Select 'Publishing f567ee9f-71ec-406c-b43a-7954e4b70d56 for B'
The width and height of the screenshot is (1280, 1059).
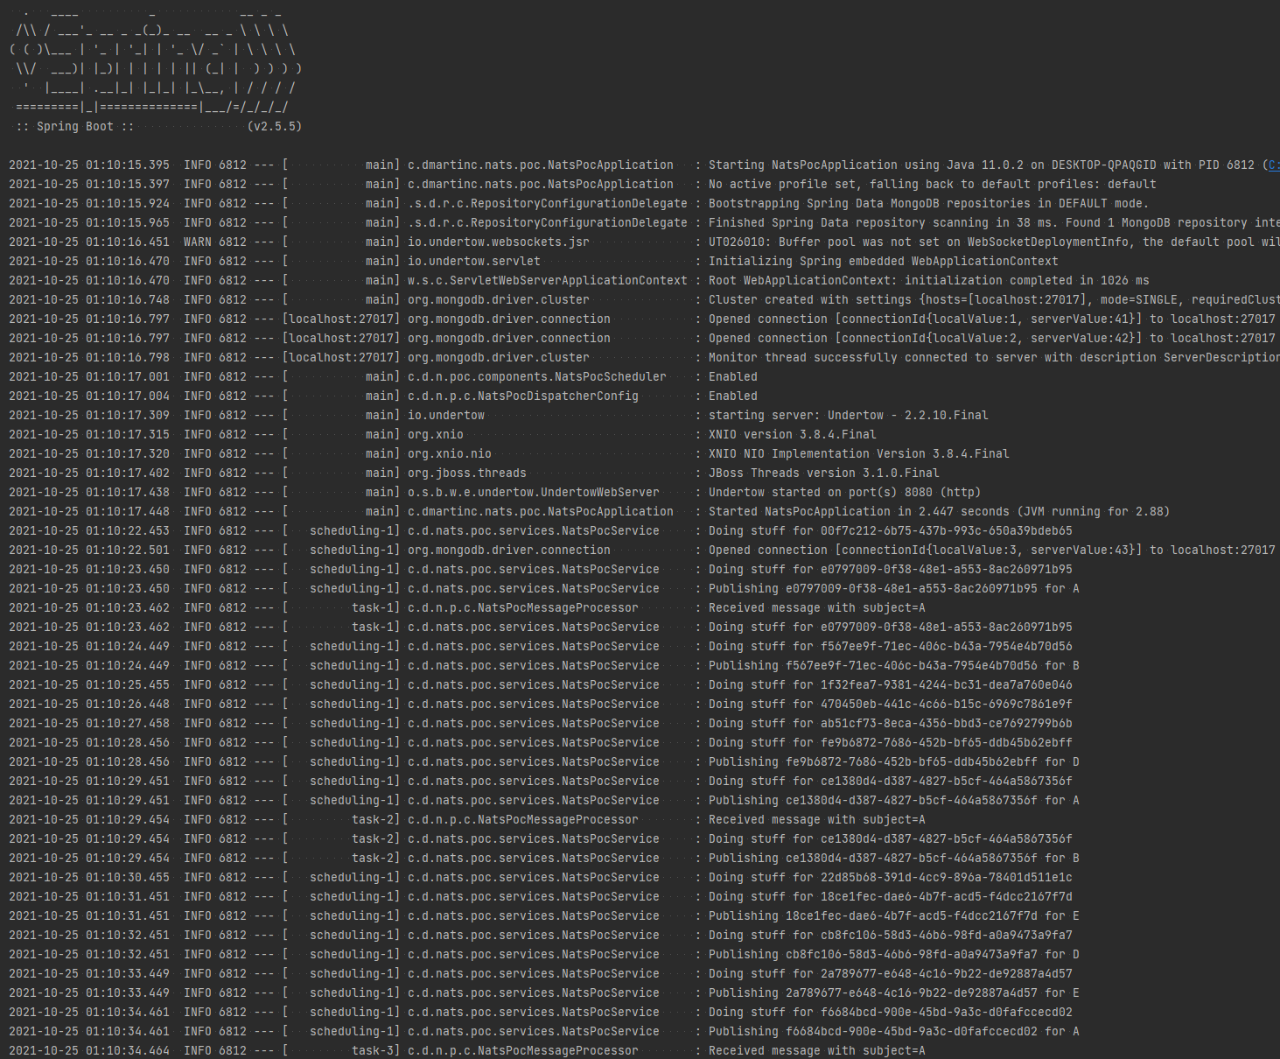[x=894, y=666]
